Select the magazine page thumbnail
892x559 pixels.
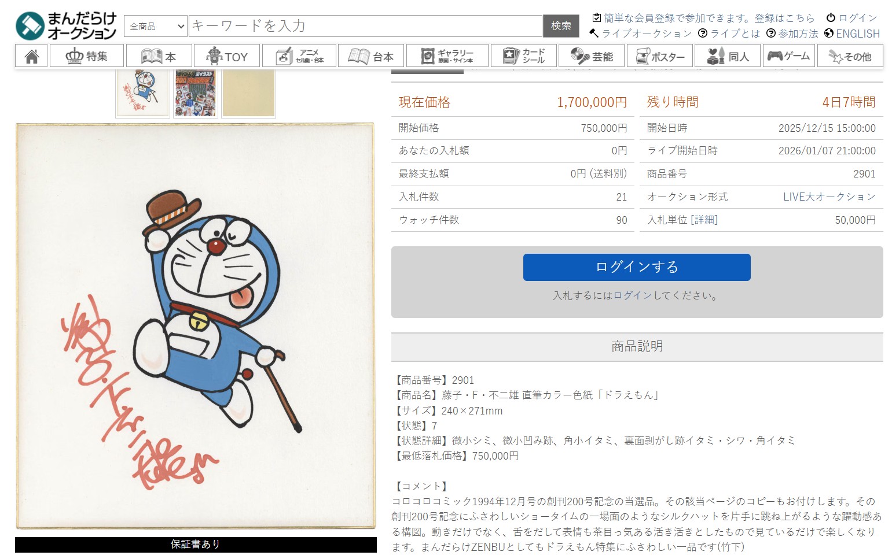click(x=196, y=92)
